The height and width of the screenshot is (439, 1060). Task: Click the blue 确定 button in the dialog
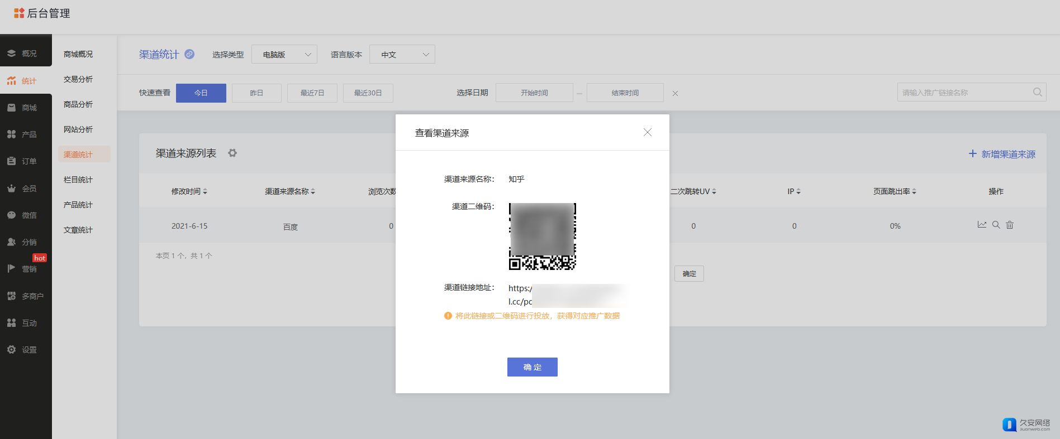click(532, 367)
